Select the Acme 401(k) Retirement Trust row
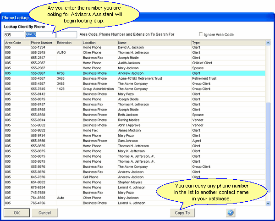The image size is (275, 221). 137,78
